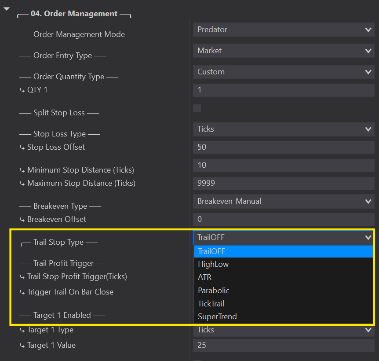Choose the HighLow trail option
This screenshot has height=361, width=379.
click(x=283, y=264)
